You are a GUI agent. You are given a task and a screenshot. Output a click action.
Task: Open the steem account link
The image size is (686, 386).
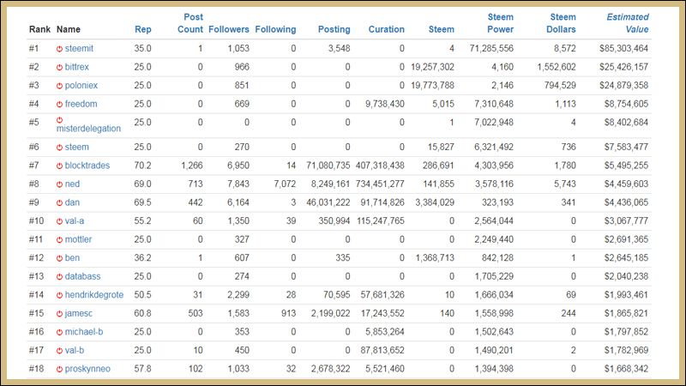click(x=77, y=147)
